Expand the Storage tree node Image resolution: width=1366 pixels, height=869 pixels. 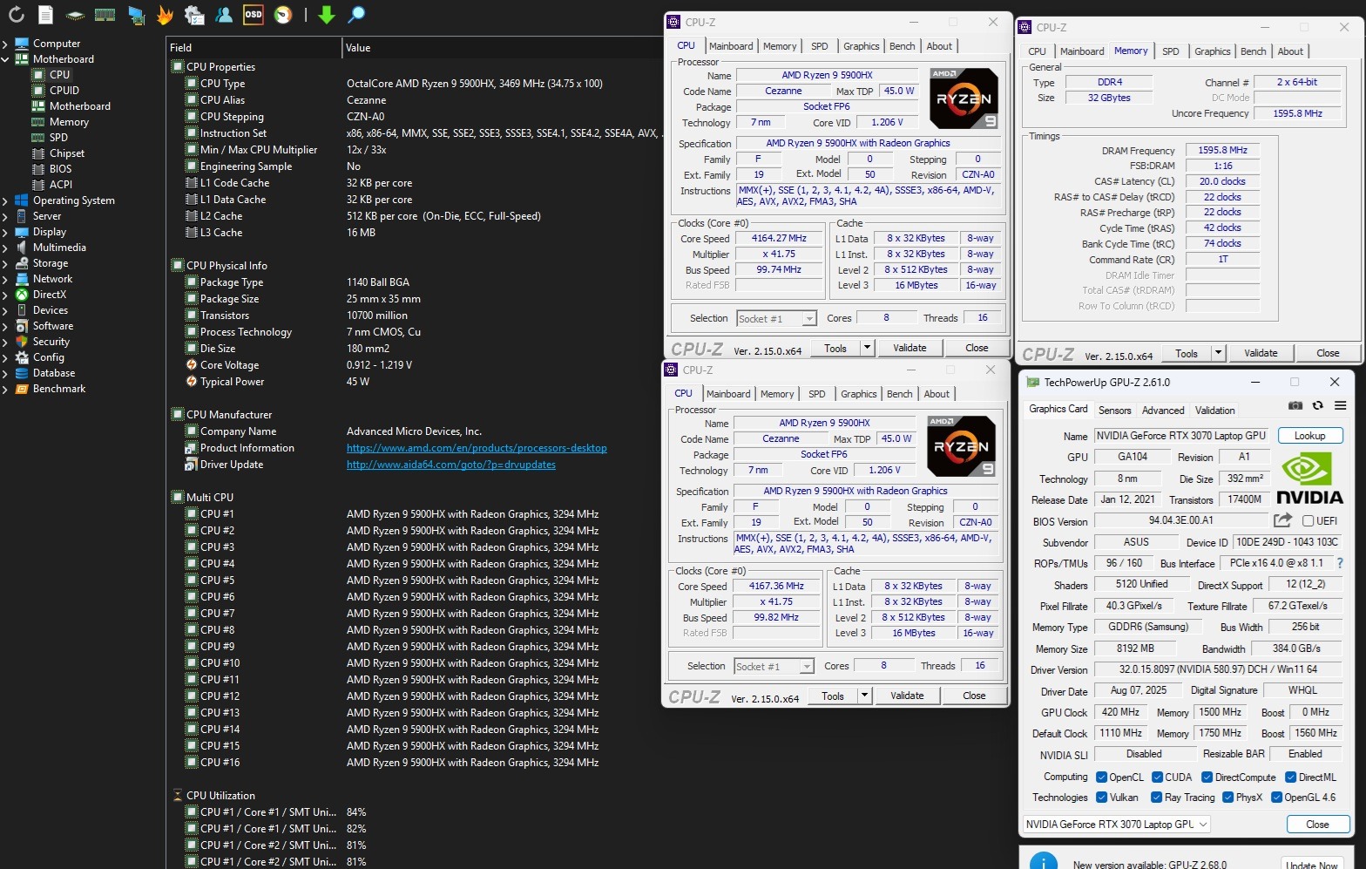[x=5, y=263]
